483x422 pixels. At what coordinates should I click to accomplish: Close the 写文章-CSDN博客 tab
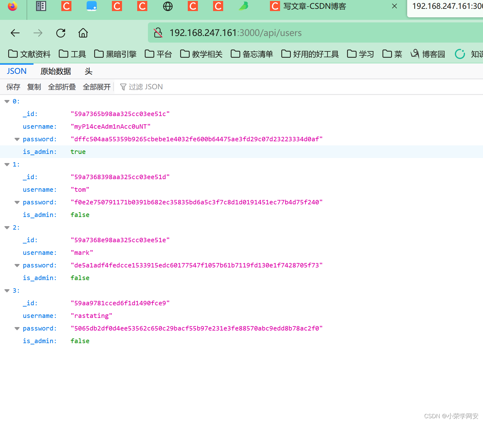[394, 6]
